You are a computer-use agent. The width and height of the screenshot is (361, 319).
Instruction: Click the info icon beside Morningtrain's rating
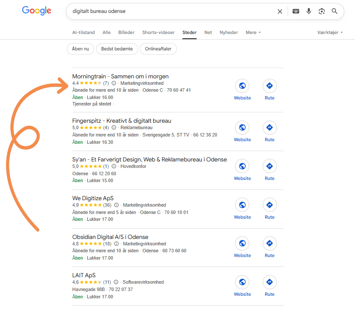click(114, 83)
